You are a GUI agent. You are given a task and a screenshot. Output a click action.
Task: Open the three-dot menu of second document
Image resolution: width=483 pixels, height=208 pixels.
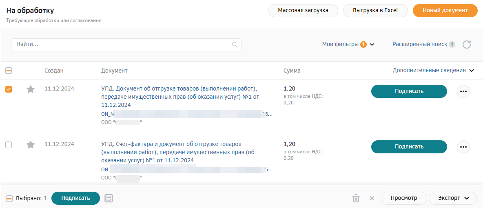(x=463, y=147)
